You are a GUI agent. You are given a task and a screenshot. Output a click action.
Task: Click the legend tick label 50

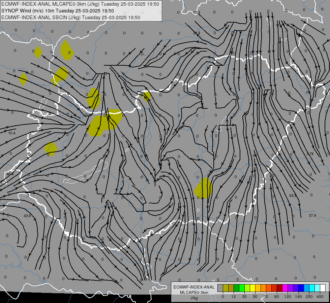[255, 297]
